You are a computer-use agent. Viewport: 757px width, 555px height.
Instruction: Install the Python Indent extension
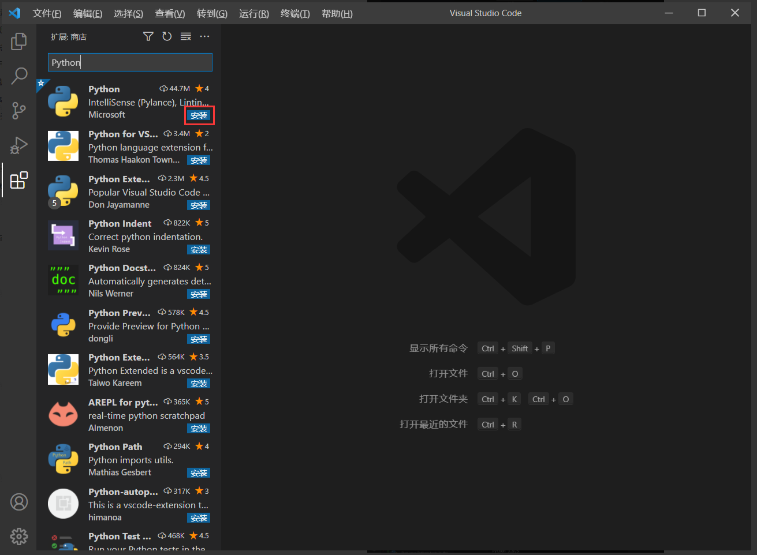click(x=199, y=250)
